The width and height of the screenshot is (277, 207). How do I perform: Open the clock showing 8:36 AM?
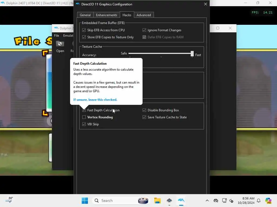246,201
